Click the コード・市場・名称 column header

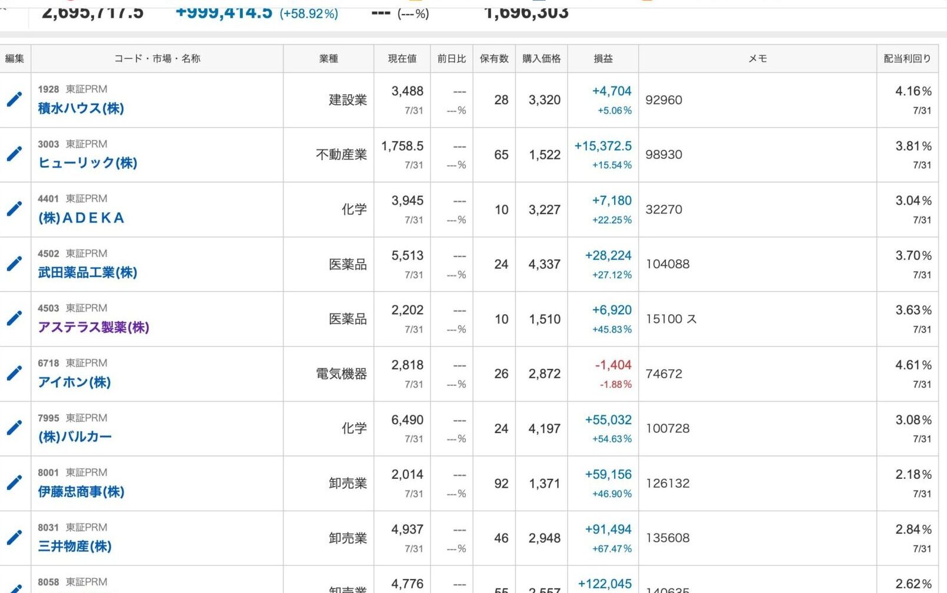[157, 58]
